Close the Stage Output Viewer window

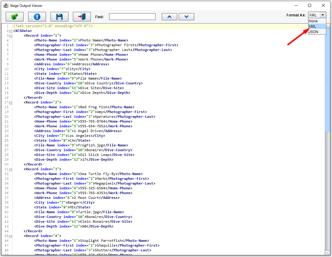point(323,5)
